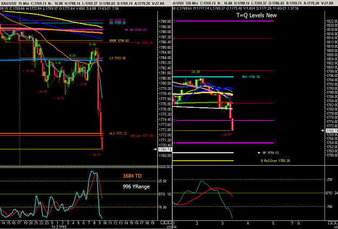Click the STO 15 indicator label on 15-Min chart
Image resolution: width=338 pixels, height=229 pixels.
point(165,194)
